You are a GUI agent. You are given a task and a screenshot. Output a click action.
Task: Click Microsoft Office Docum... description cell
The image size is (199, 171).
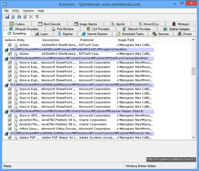(x=60, y=129)
